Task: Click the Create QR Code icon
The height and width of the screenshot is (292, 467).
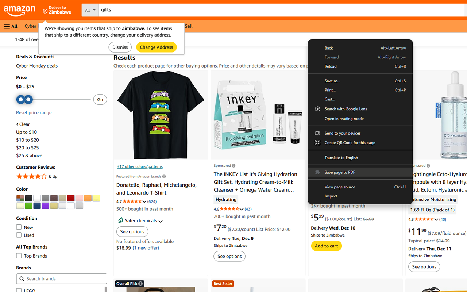Action: (x=317, y=143)
